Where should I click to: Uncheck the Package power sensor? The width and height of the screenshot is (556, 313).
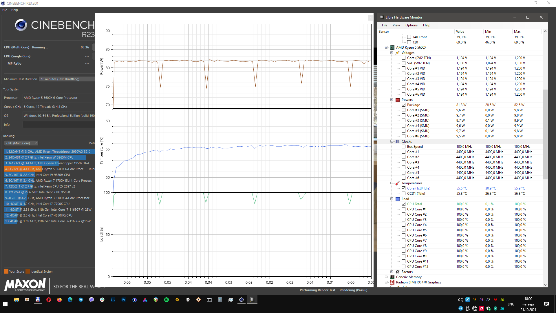coord(403,105)
